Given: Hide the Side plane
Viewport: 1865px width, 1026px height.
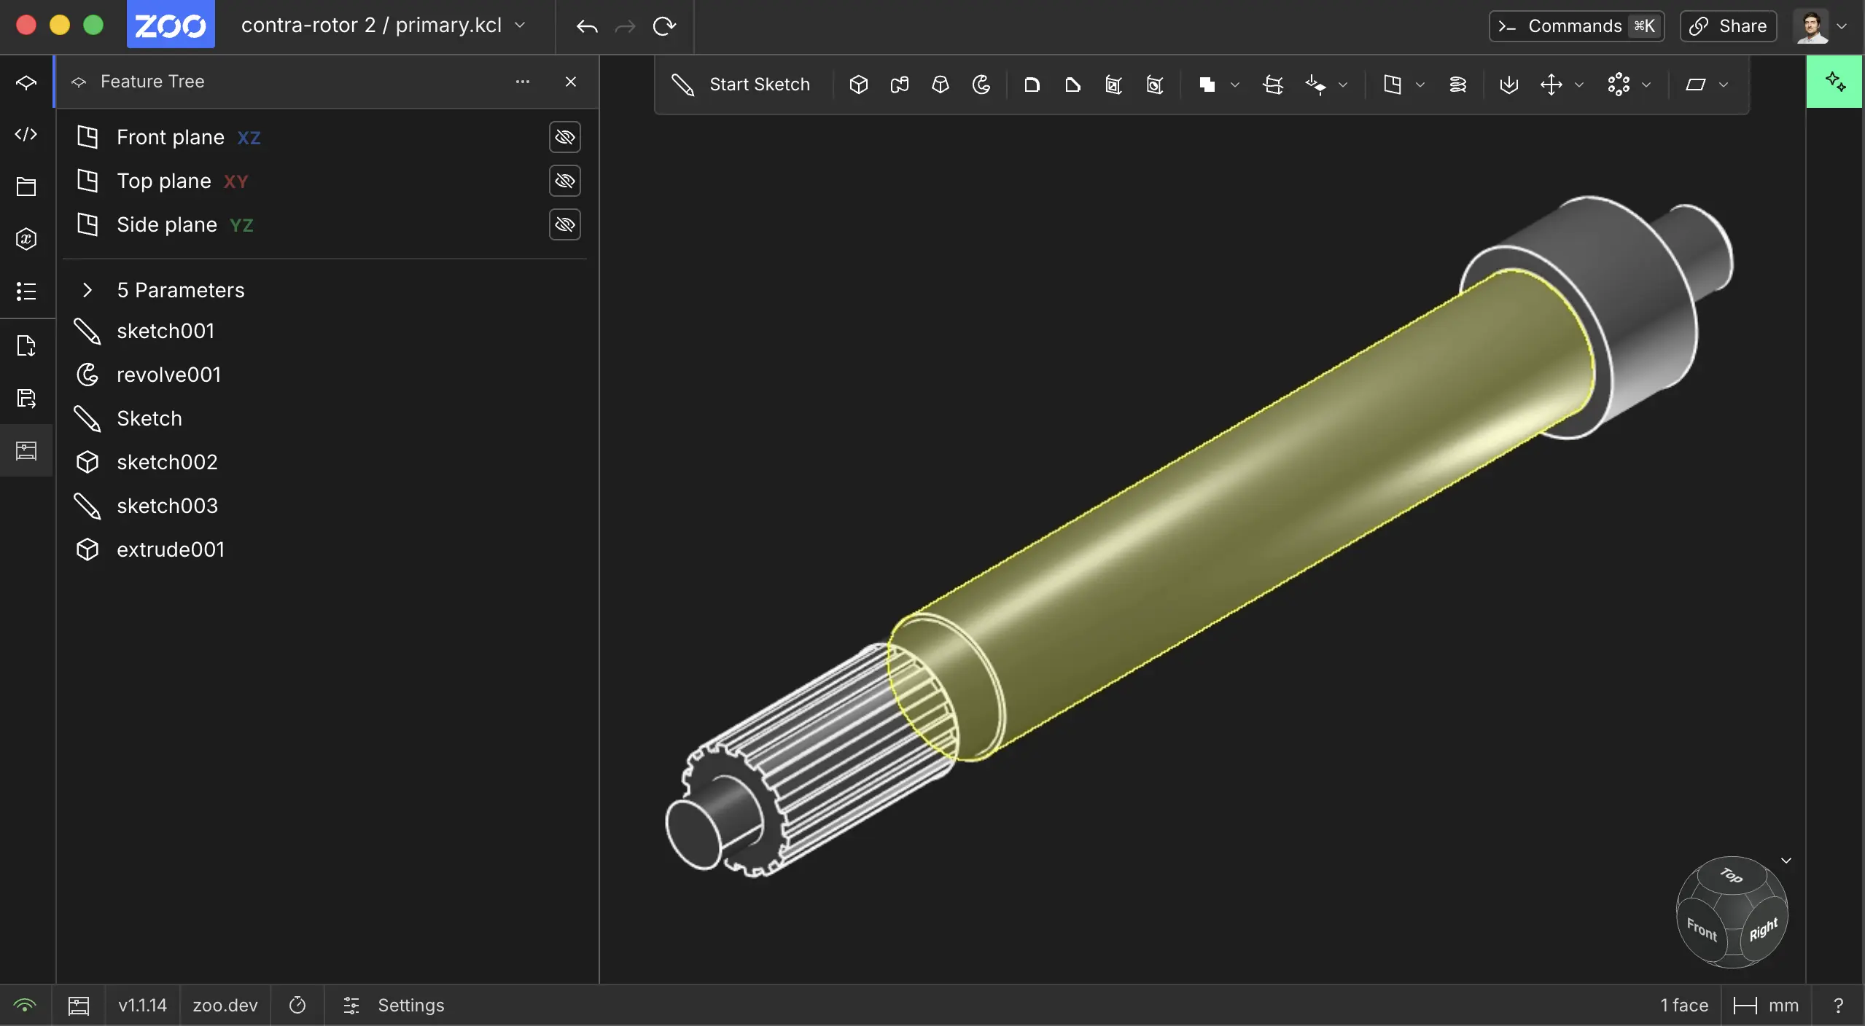Looking at the screenshot, I should [x=564, y=224].
